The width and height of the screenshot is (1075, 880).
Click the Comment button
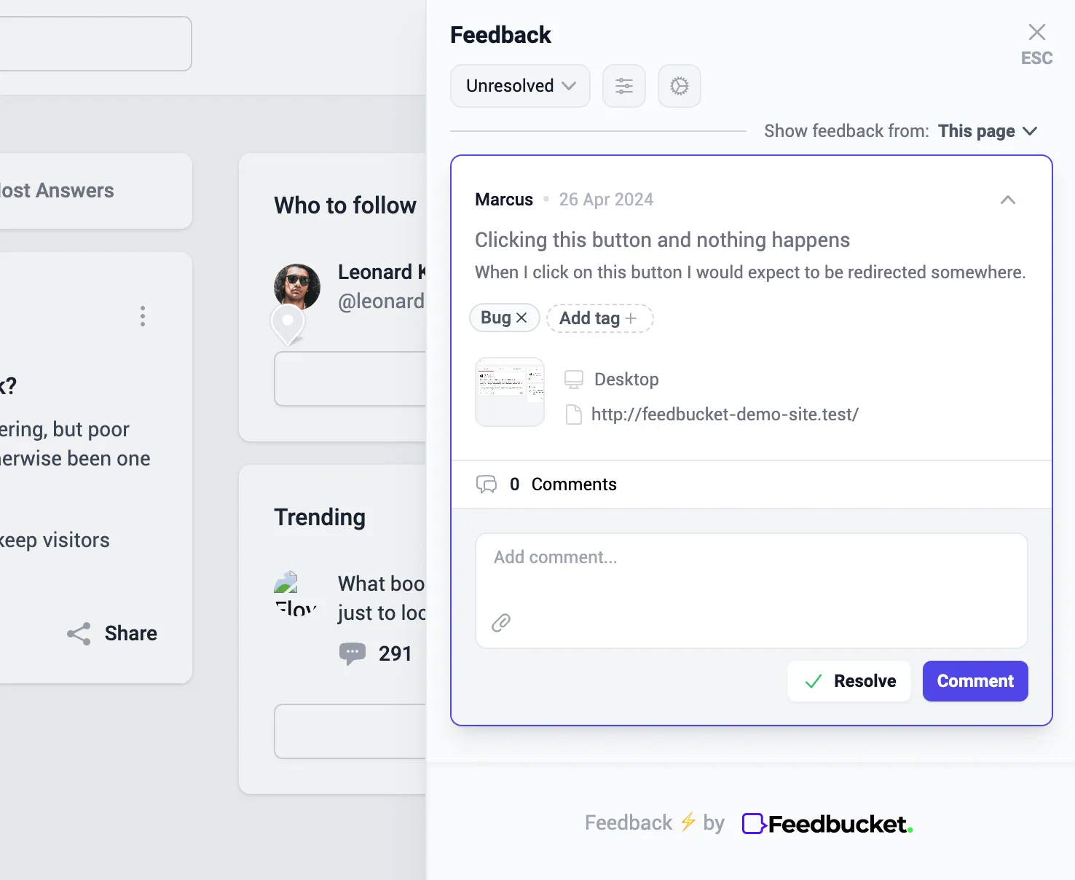pos(974,681)
